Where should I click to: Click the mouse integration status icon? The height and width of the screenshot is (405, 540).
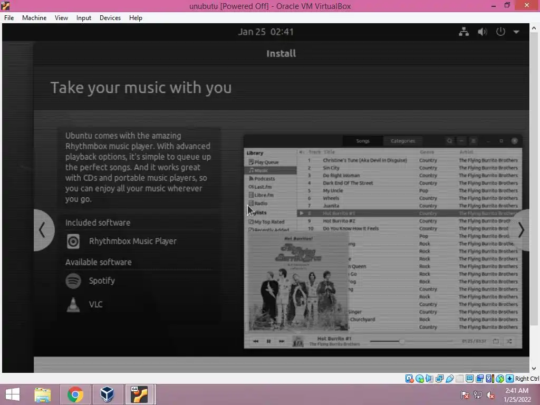click(500, 379)
